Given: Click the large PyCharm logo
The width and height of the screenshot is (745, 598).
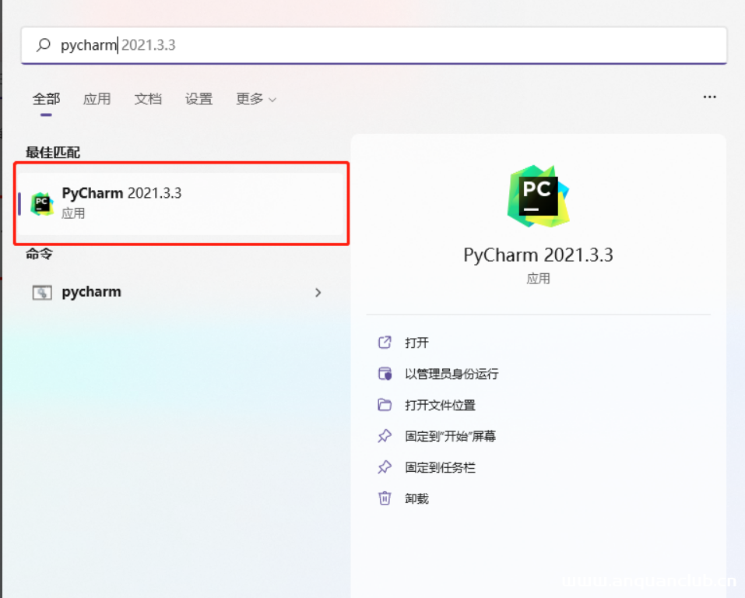Looking at the screenshot, I should point(538,195).
